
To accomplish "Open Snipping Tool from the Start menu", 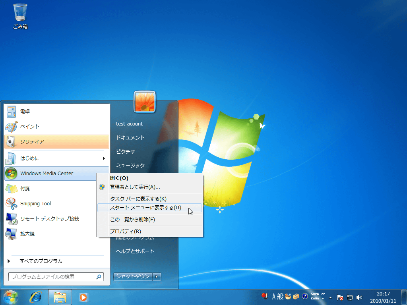I will click(50, 204).
